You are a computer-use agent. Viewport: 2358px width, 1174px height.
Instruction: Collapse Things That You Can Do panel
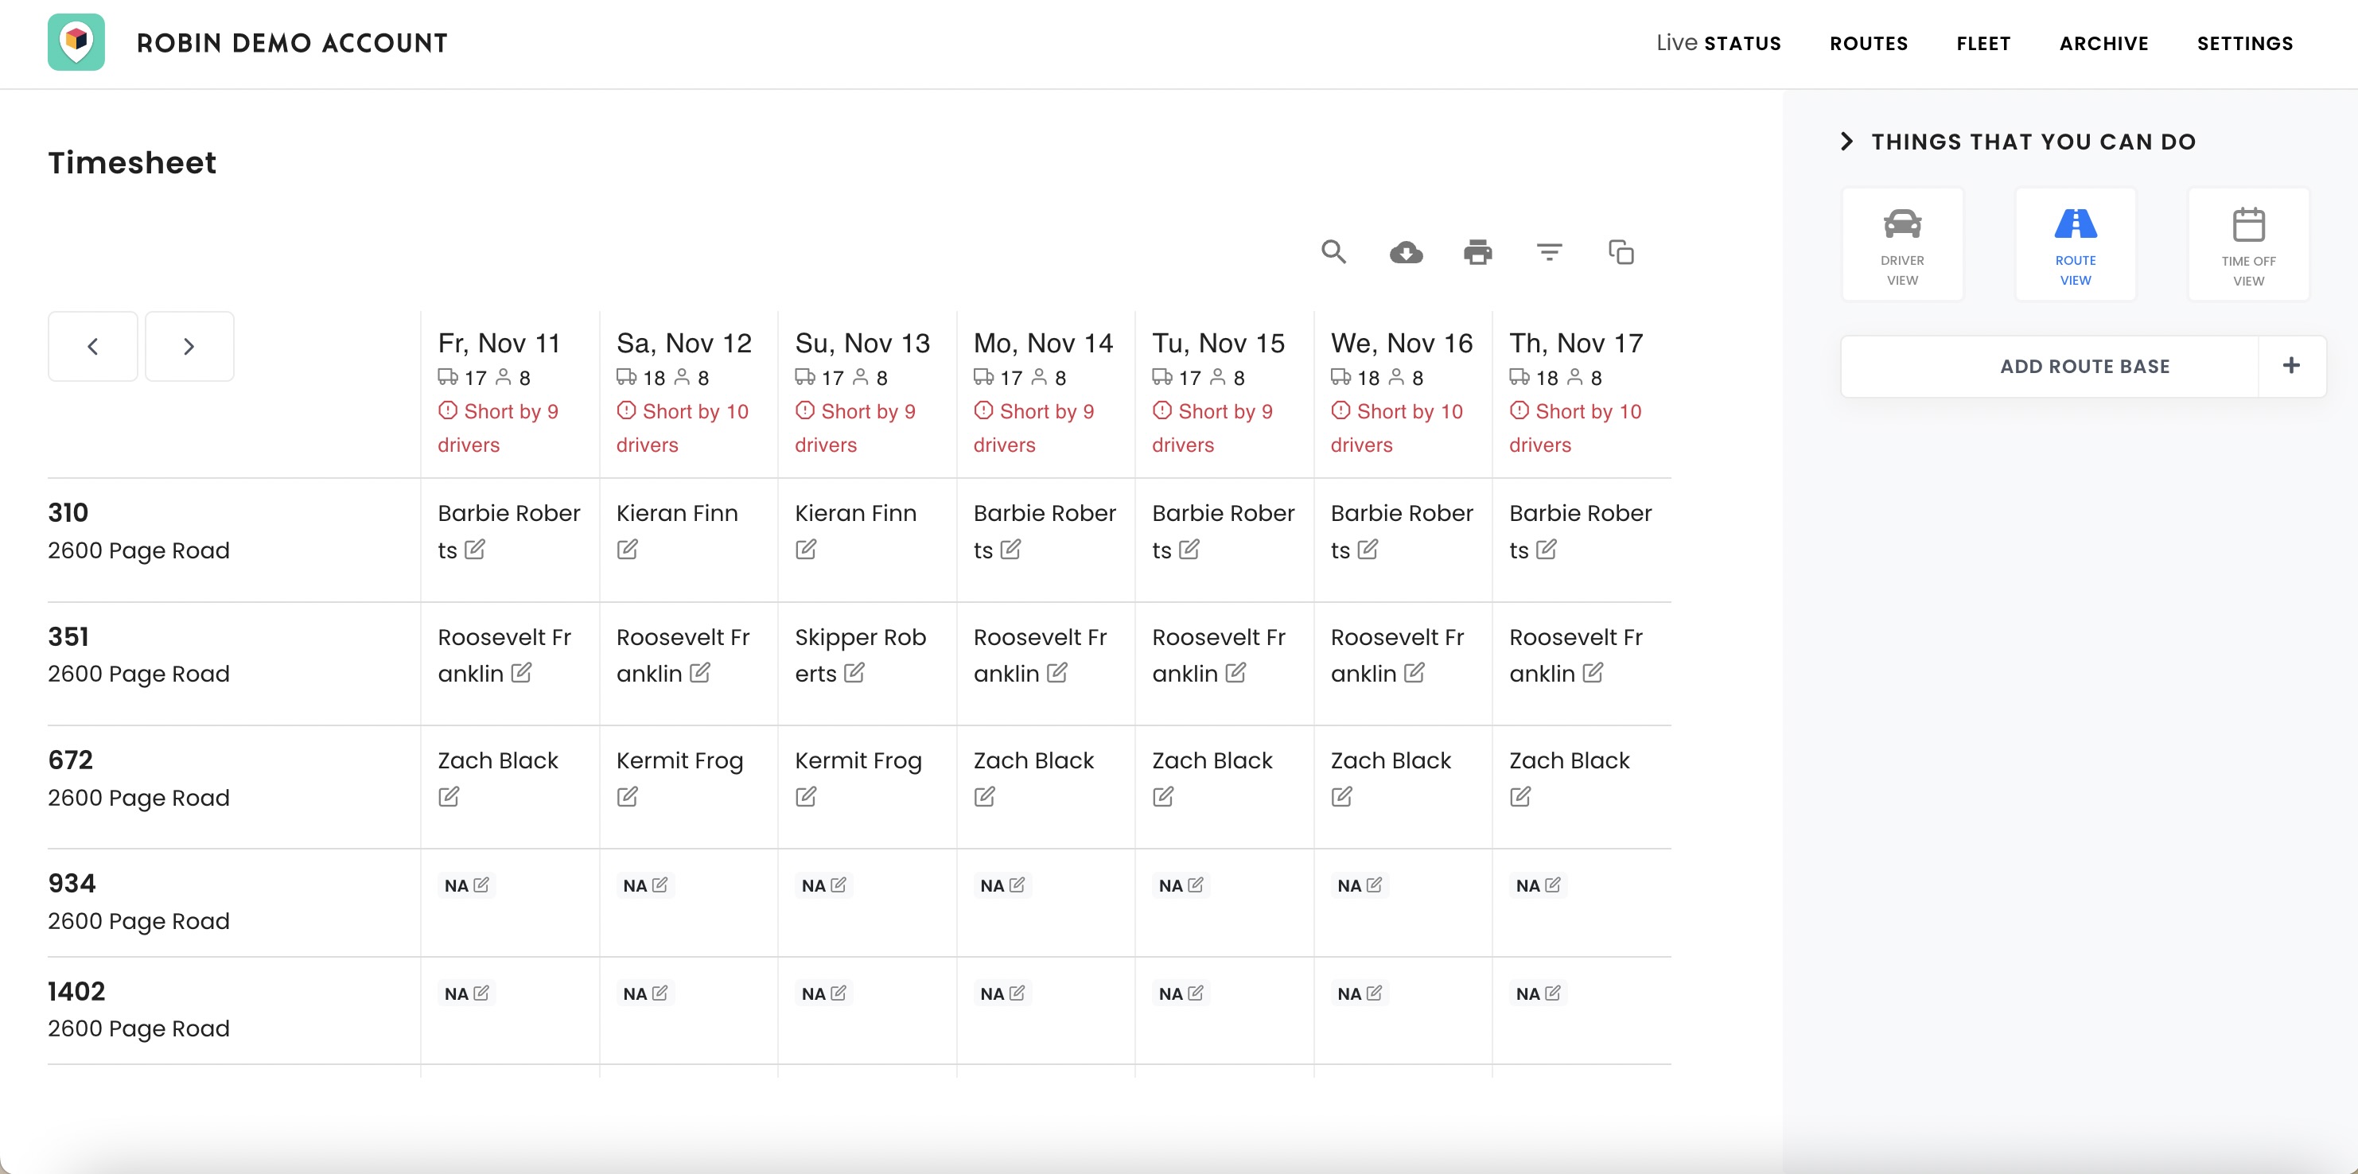click(1846, 142)
